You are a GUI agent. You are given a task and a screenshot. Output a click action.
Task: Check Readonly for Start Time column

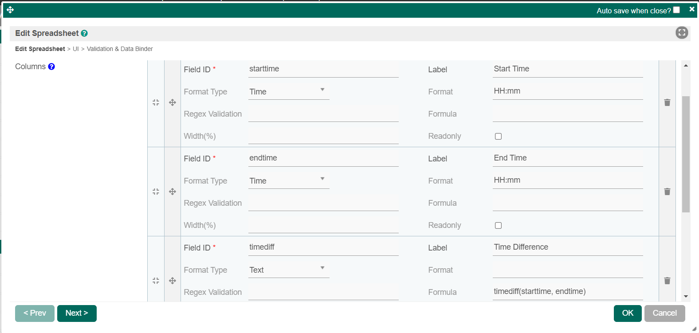[498, 137]
